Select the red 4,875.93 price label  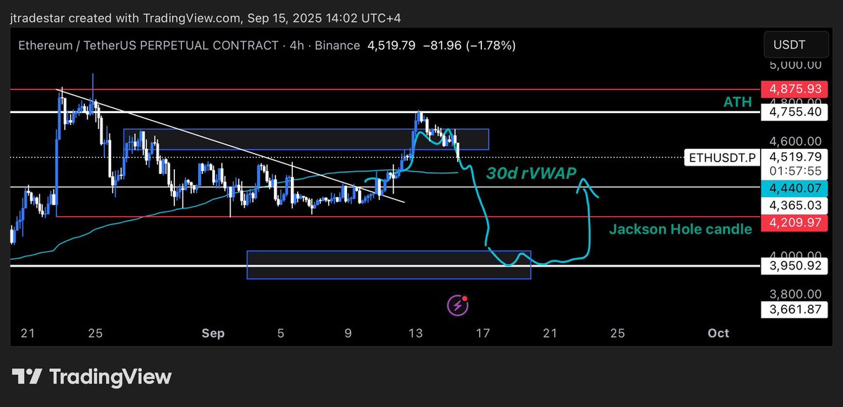pos(796,90)
